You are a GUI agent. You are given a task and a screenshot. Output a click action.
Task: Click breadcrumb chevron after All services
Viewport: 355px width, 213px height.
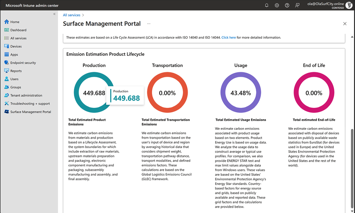(x=83, y=15)
